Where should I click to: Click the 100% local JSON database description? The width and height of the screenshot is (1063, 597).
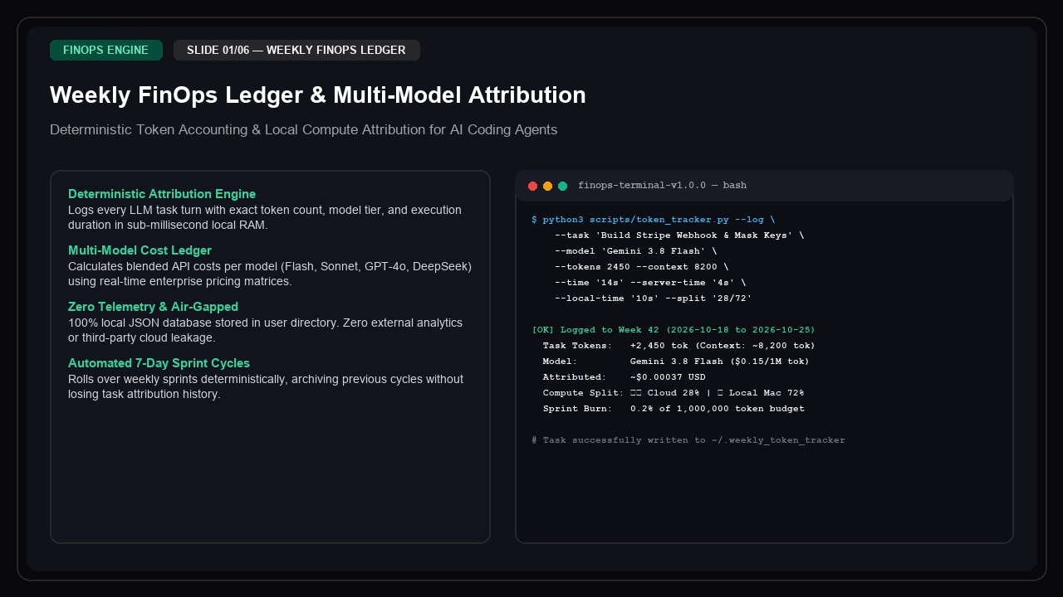coord(266,330)
